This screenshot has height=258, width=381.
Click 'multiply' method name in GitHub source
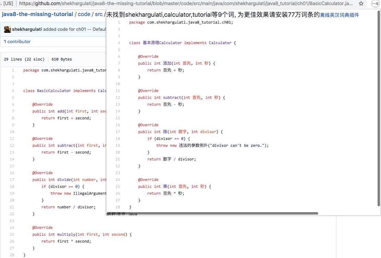click(66, 234)
